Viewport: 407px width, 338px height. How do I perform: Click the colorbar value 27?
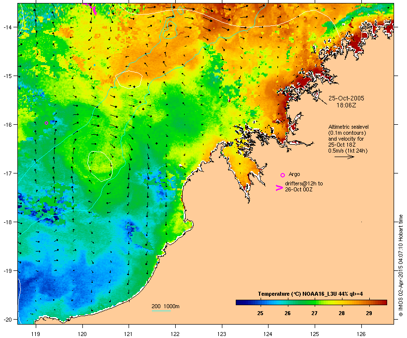314,313
